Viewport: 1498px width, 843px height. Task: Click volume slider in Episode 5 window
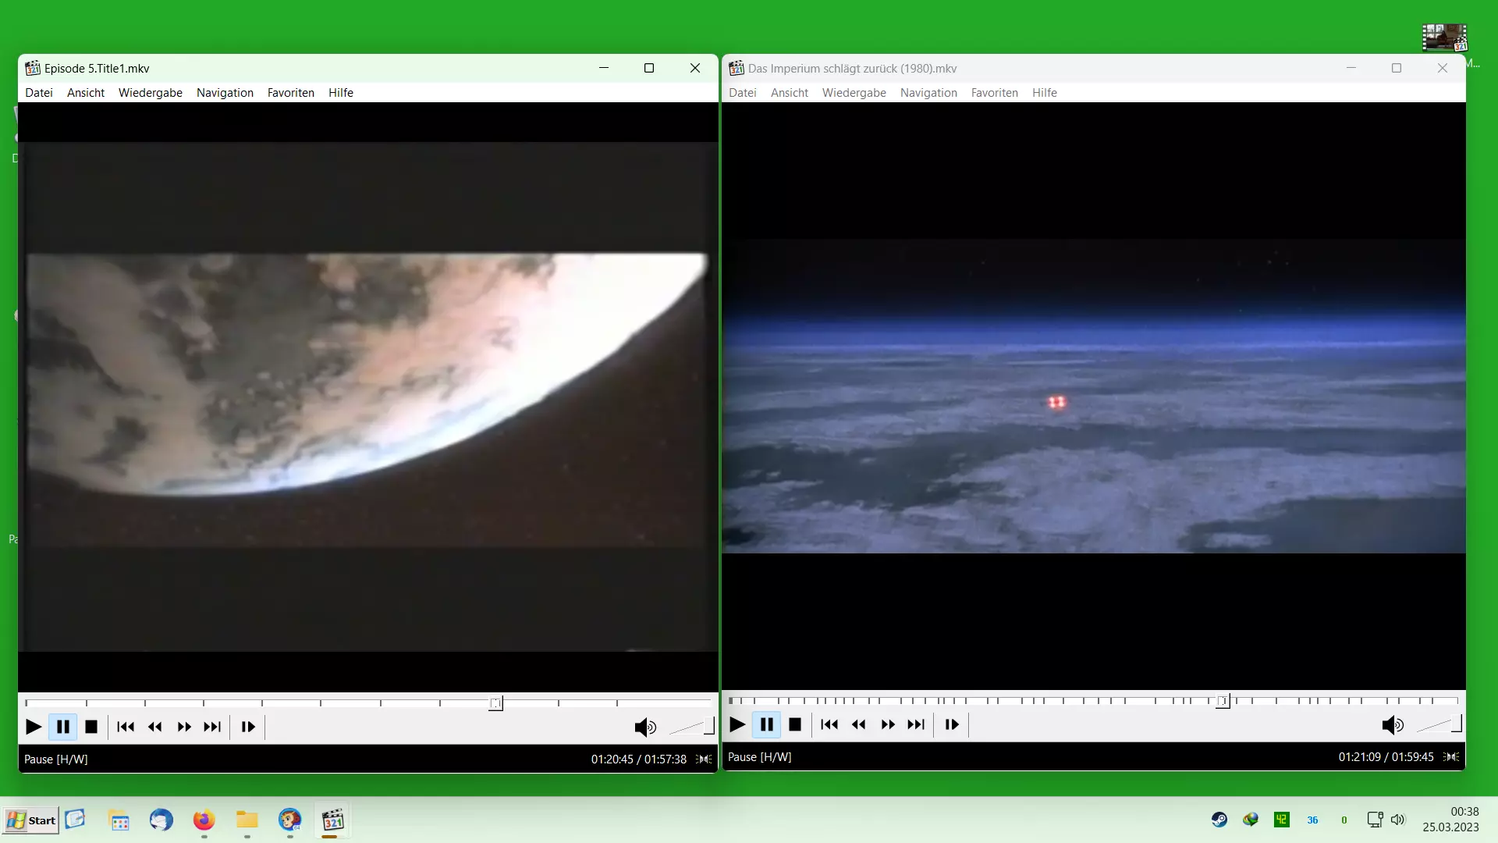(691, 727)
